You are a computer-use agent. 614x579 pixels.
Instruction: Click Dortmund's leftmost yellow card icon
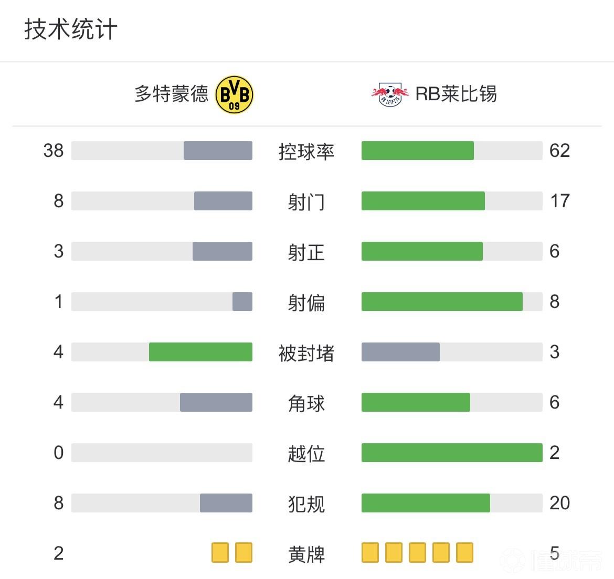(x=220, y=553)
